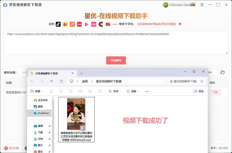The image size is (232, 153).
Task: Click the red info icon after win7 notice
Action: pyautogui.click(x=180, y=24)
